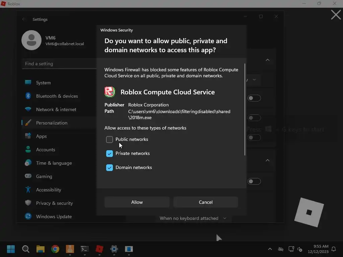Open the terminal taskbar icon
Viewport: 343px width, 257px height.
(85, 249)
